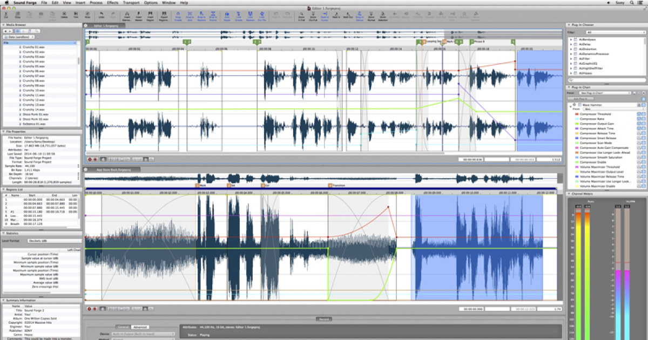
Task: Collapse the Media Browser panel
Action: coord(3,25)
